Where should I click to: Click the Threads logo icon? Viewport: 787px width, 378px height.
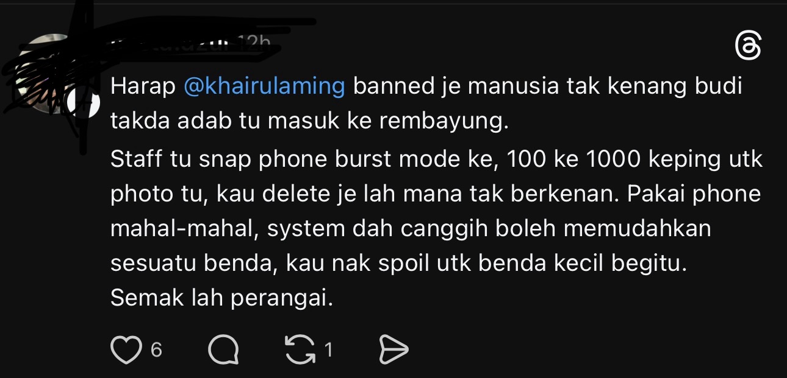click(x=749, y=46)
